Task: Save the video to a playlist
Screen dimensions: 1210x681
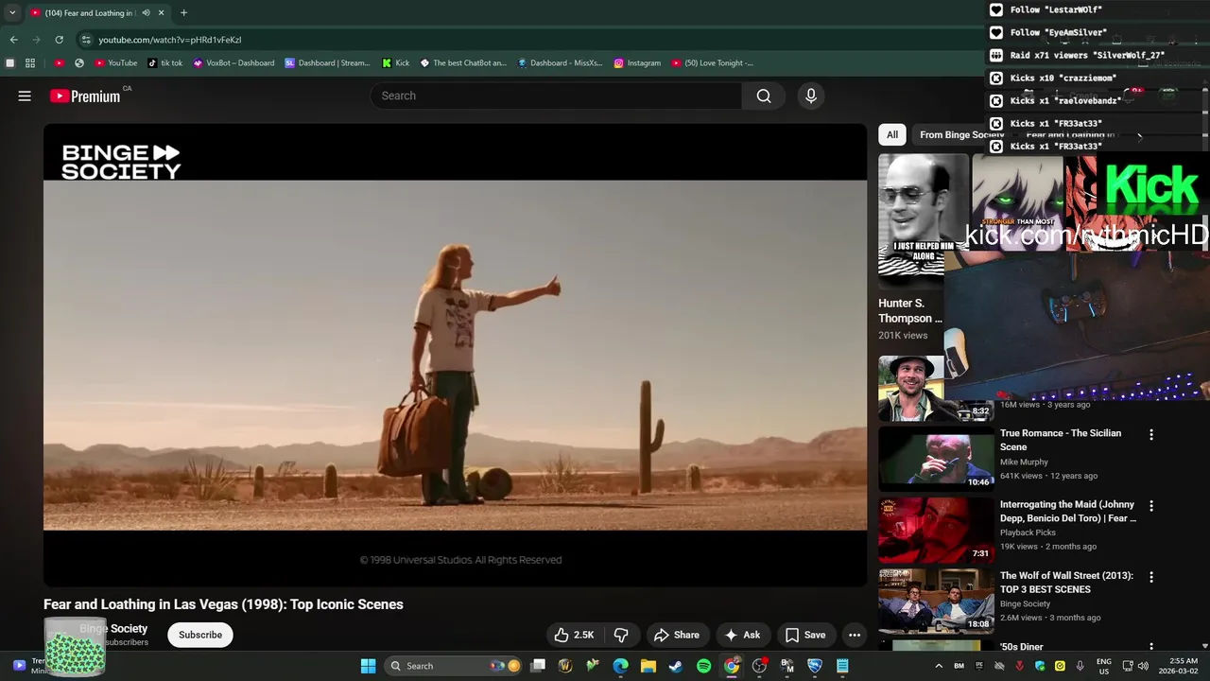Action: pyautogui.click(x=805, y=635)
